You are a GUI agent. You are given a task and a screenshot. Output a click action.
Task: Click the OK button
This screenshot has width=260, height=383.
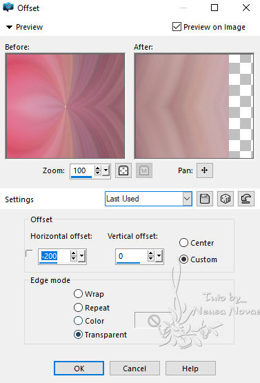[x=79, y=368]
